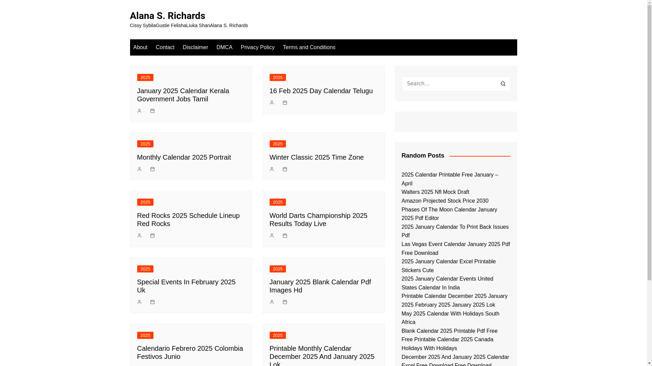The width and height of the screenshot is (652, 366).
Task: Click author icon under January 2025 Calendar Kerala post
Action: 139,111
